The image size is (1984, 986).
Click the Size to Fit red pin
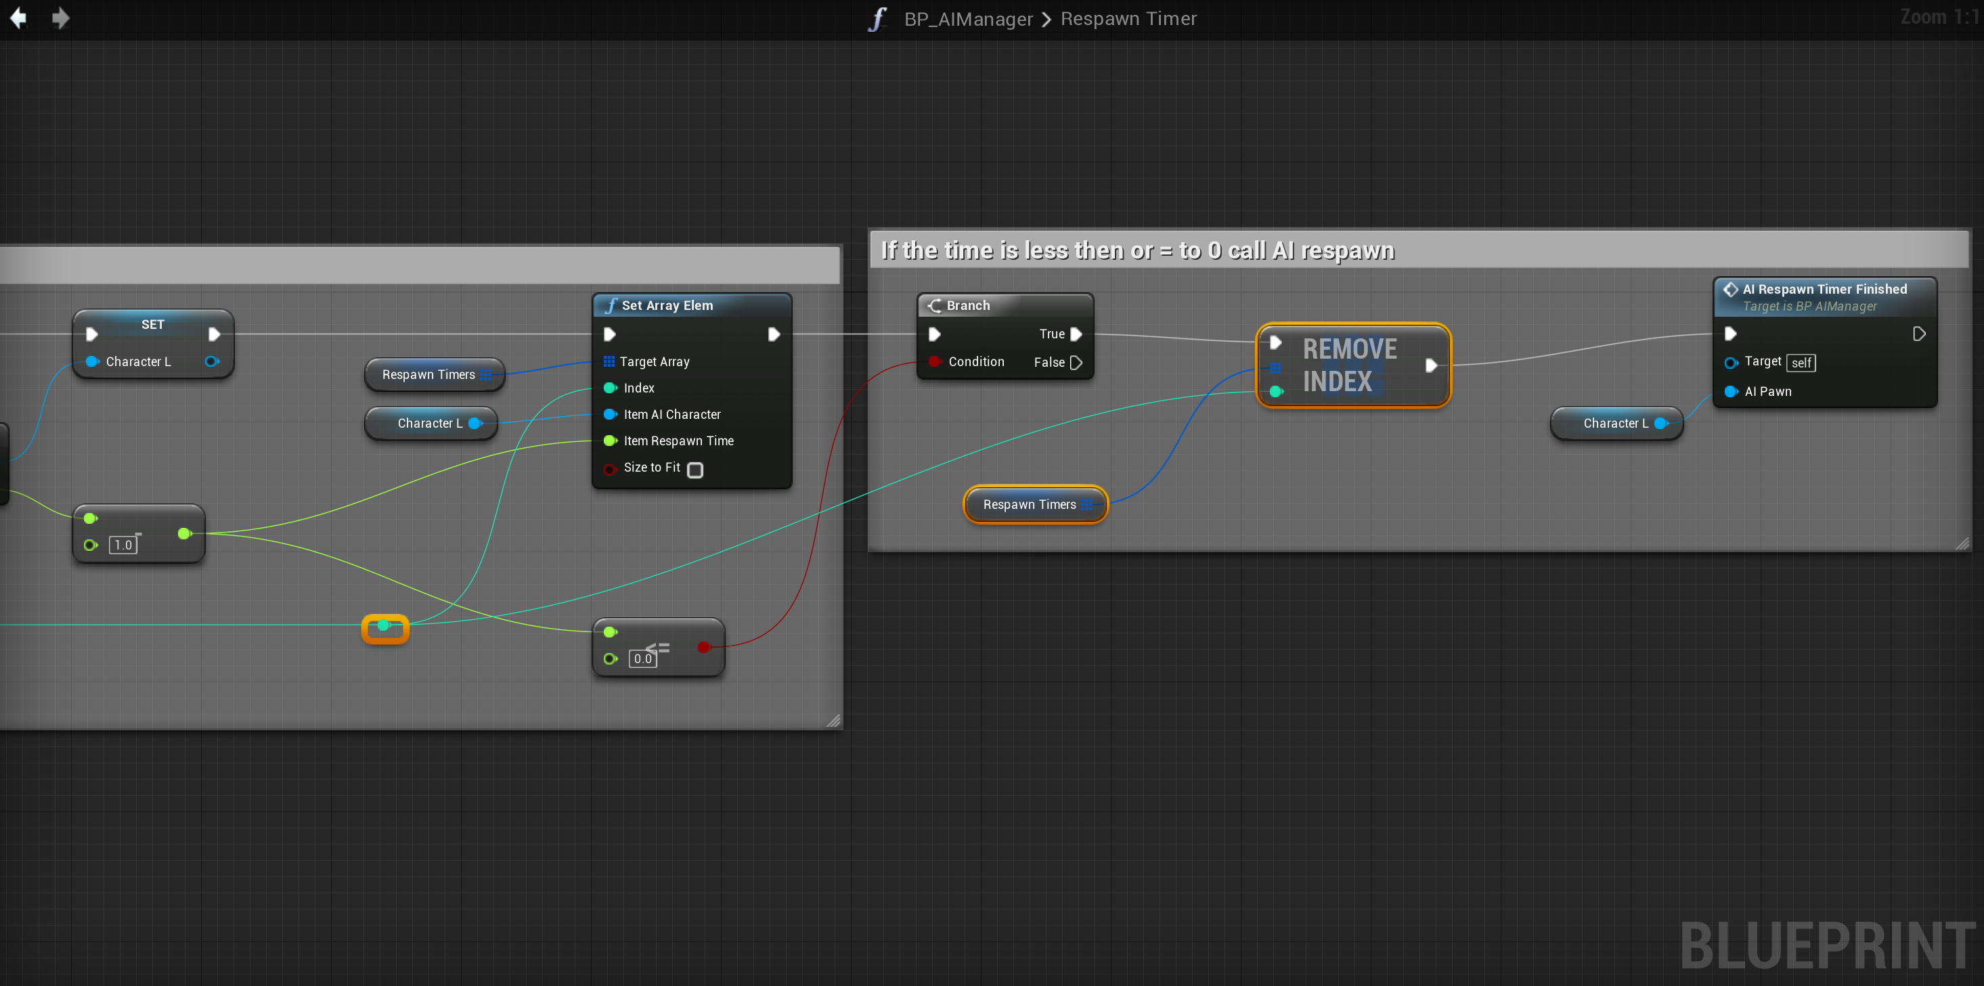point(609,469)
